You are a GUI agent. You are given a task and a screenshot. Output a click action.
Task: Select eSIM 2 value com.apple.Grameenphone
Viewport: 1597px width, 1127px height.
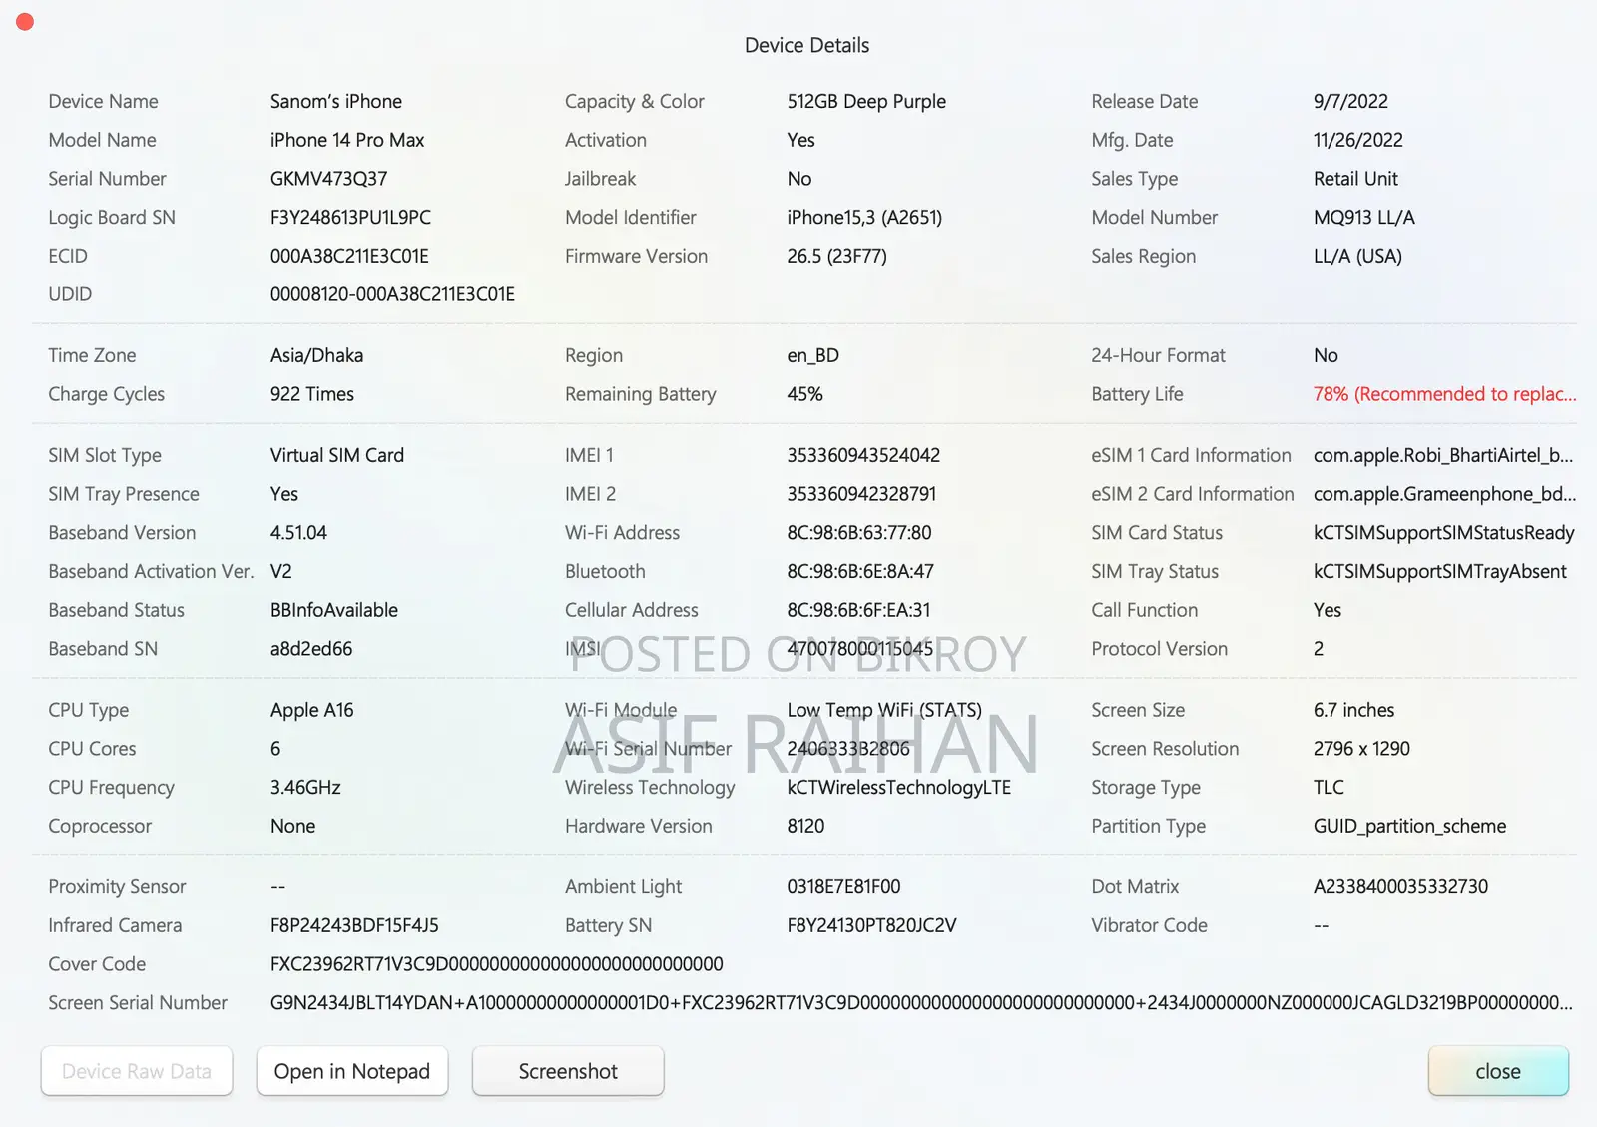(1445, 494)
